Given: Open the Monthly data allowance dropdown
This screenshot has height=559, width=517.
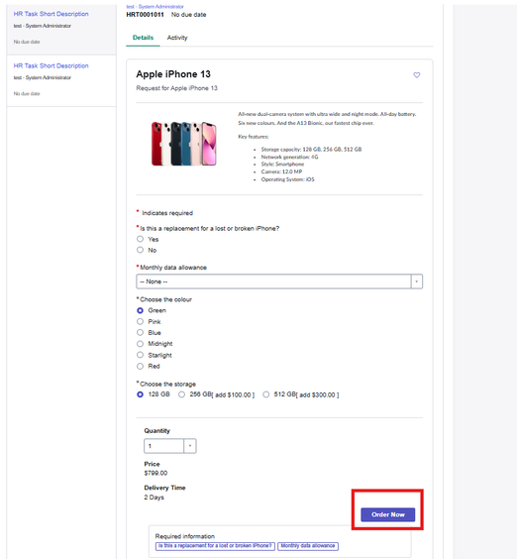Looking at the screenshot, I should click(279, 281).
